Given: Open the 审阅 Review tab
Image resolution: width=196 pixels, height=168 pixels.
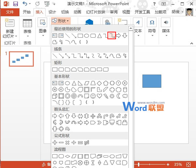Looking at the screenshot, I should pos(114,12).
